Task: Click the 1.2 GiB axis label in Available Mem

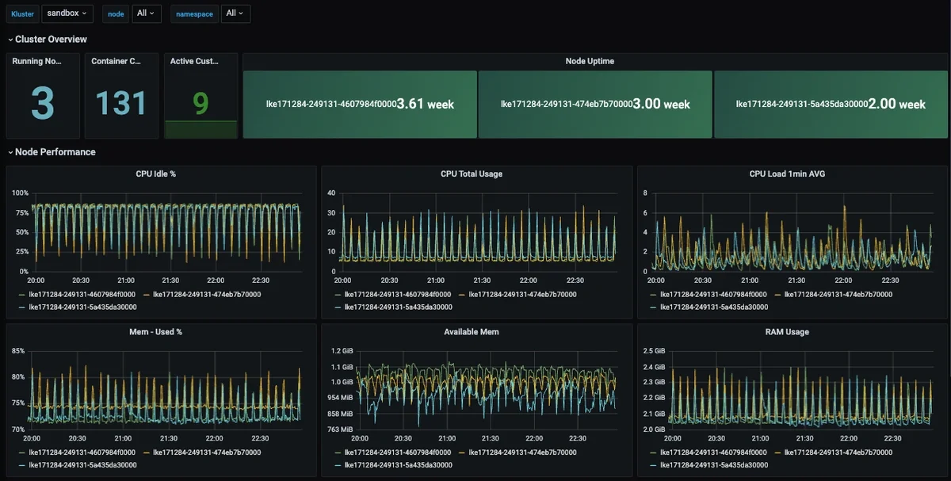Action: click(342, 350)
